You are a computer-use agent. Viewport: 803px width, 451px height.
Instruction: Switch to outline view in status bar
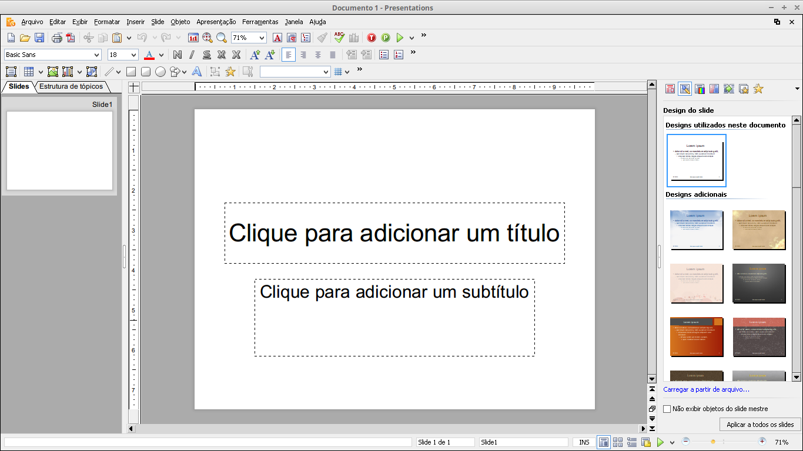(632, 442)
